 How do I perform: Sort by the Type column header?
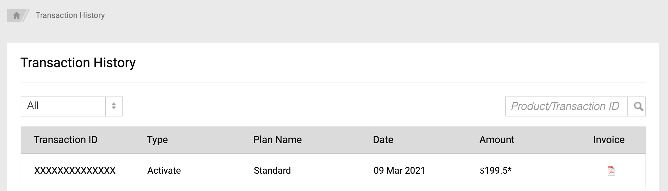pos(157,140)
